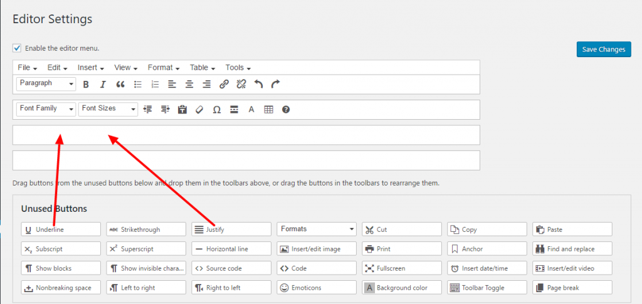Select the Underline unused button
Image resolution: width=642 pixels, height=304 pixels.
pyautogui.click(x=61, y=229)
